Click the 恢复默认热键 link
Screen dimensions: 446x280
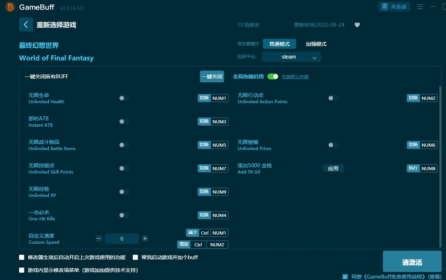295,77
